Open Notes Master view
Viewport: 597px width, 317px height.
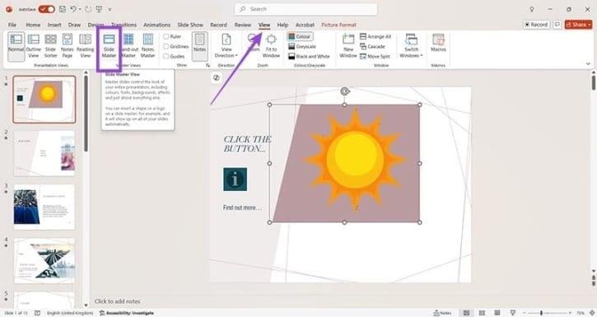(147, 45)
